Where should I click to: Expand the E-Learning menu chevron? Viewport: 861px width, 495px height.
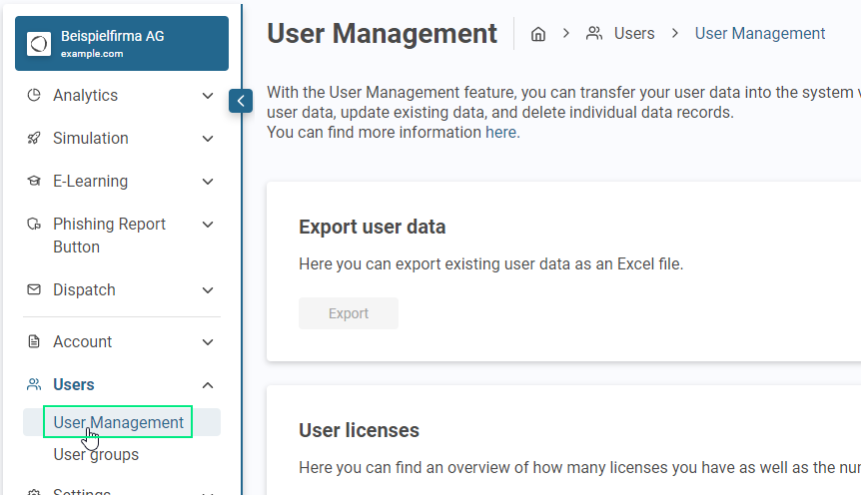tap(208, 182)
